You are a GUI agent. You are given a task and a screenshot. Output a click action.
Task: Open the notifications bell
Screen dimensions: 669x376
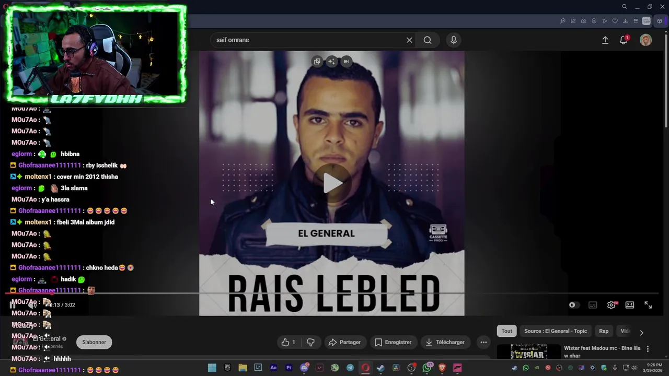click(x=624, y=40)
